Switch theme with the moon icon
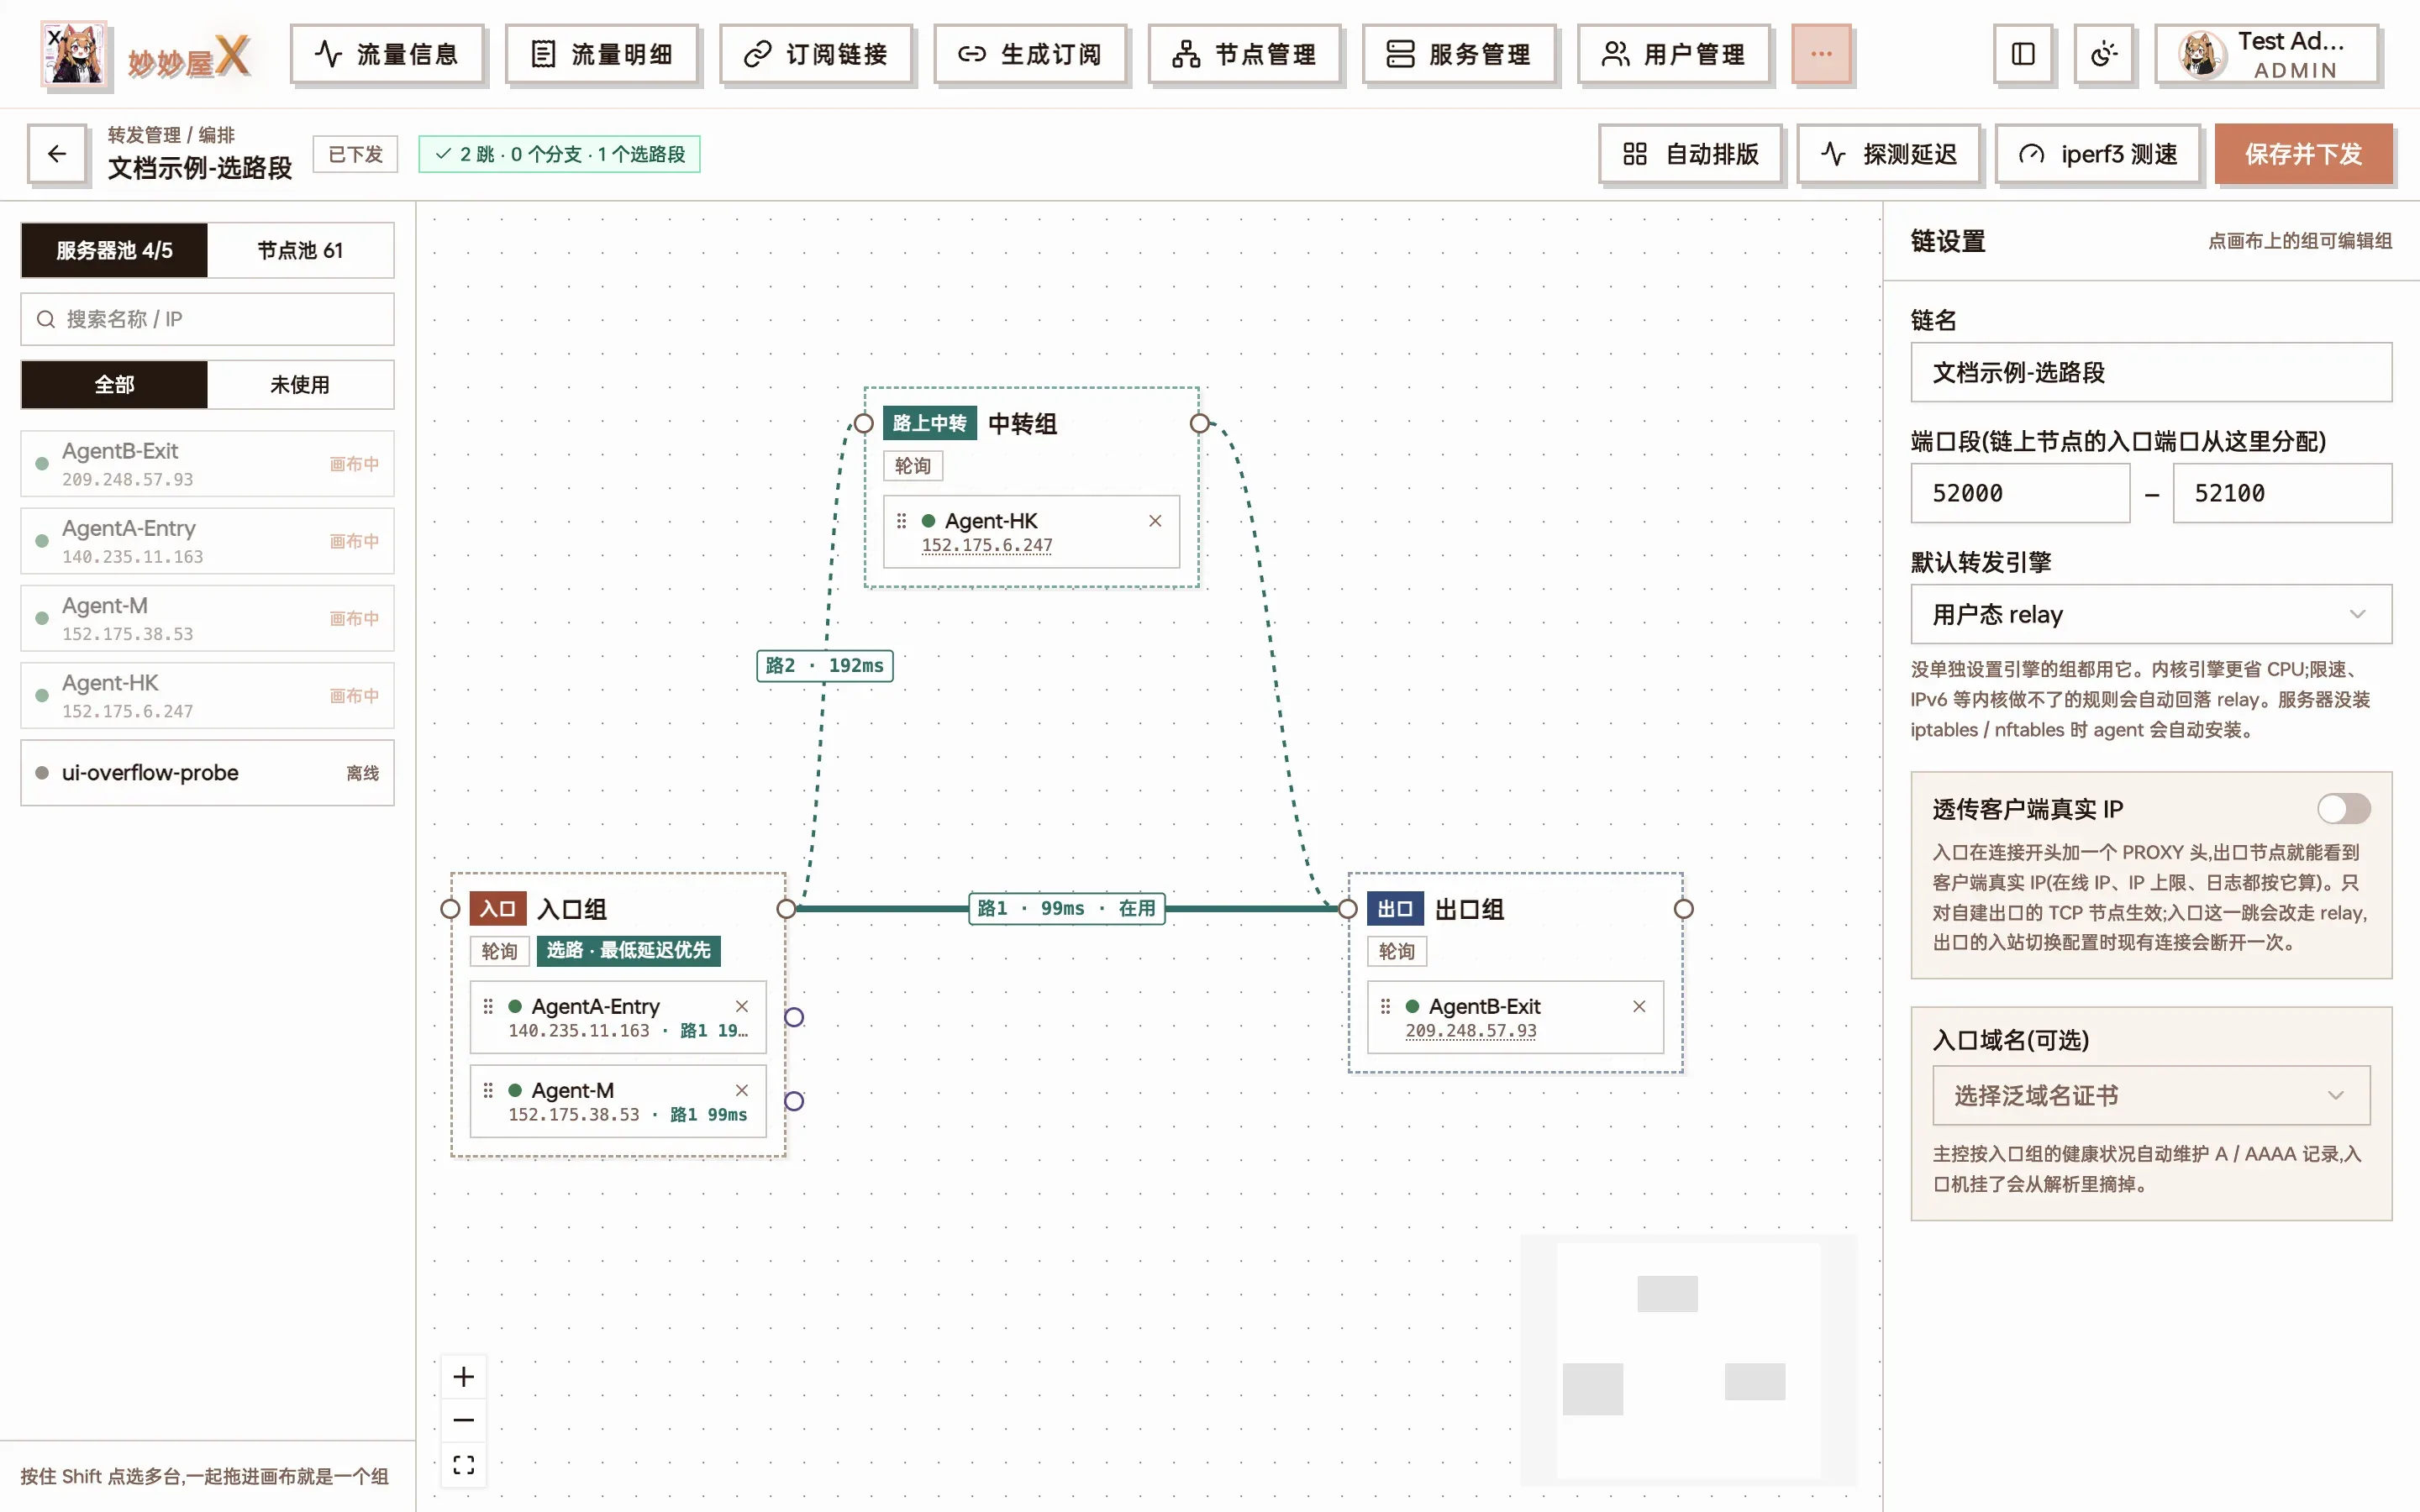This screenshot has width=2420, height=1512. 2104,54
